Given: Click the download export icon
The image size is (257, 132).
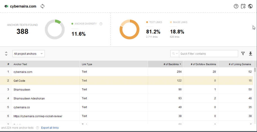Looking at the screenshot, I should [250, 53].
